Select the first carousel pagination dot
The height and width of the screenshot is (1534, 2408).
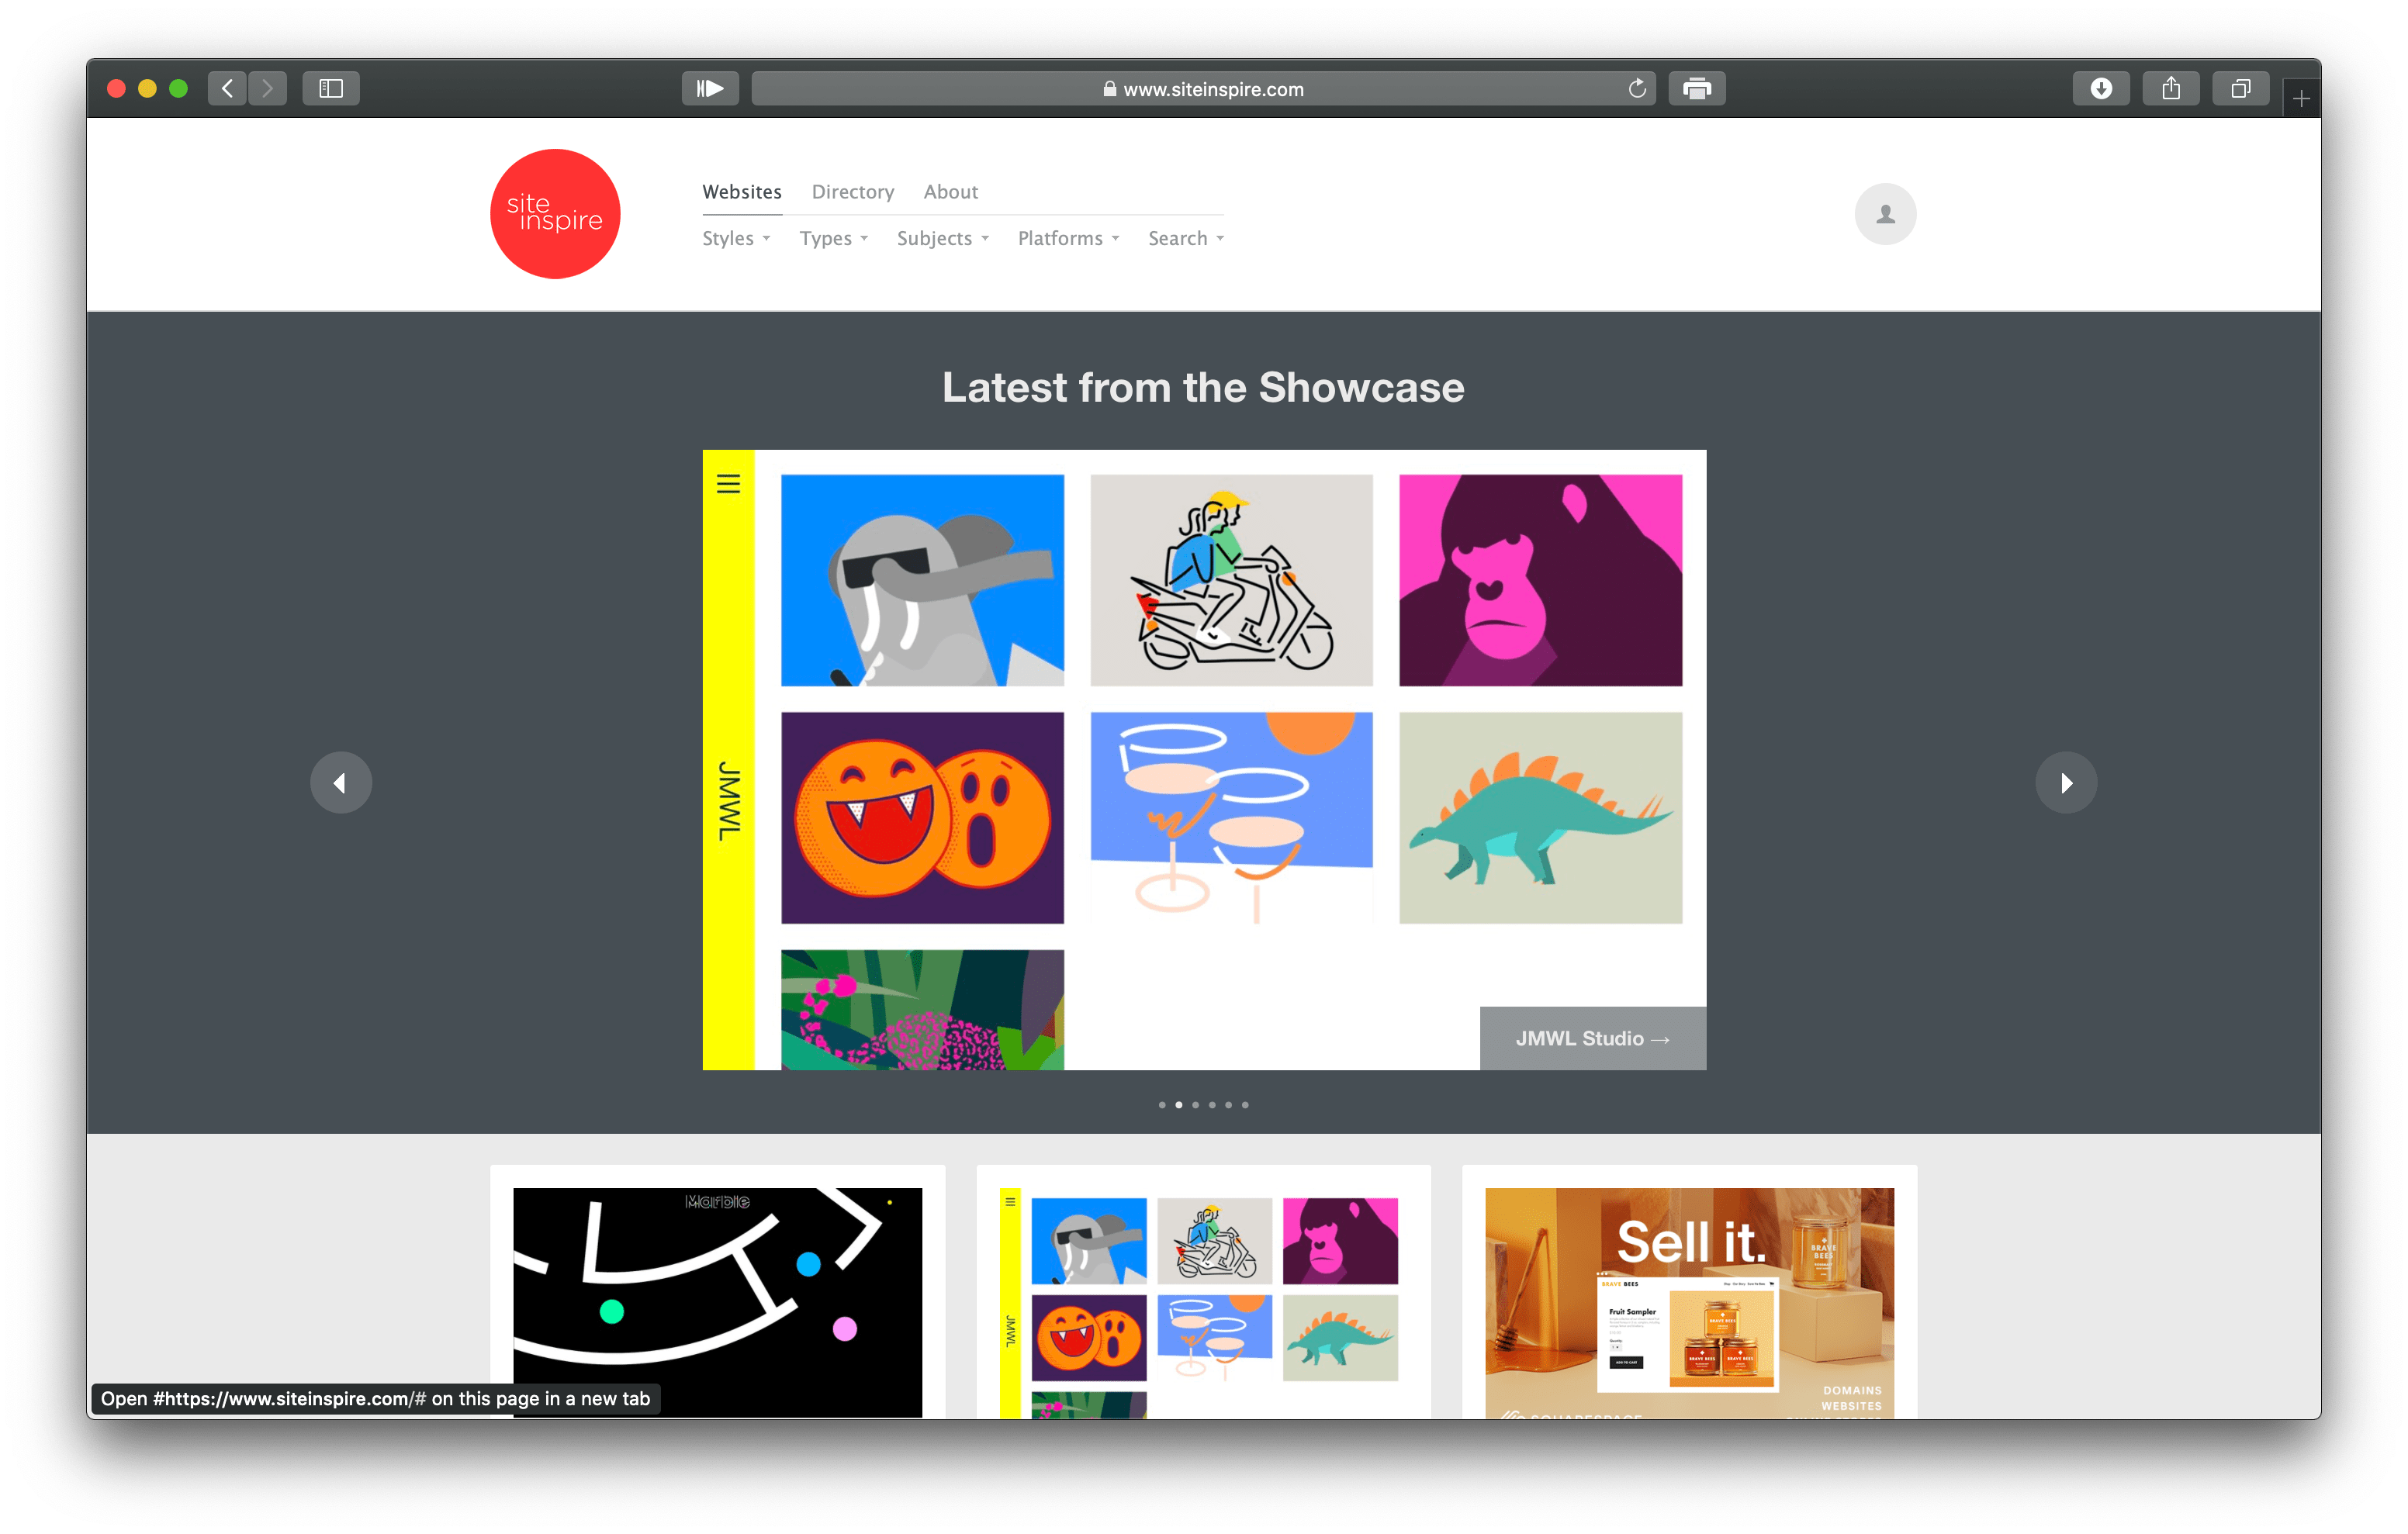1162,1105
